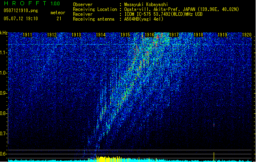
Task: Click the meteor count value 21
Action: pyautogui.click(x=59, y=19)
